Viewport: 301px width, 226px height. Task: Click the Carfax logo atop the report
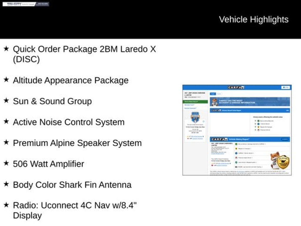[x=236, y=87]
